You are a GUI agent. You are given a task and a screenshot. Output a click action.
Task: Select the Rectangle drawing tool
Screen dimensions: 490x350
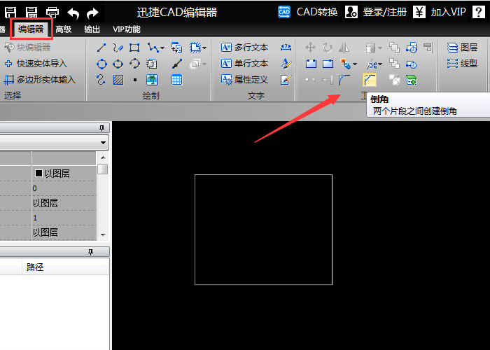[x=134, y=48]
